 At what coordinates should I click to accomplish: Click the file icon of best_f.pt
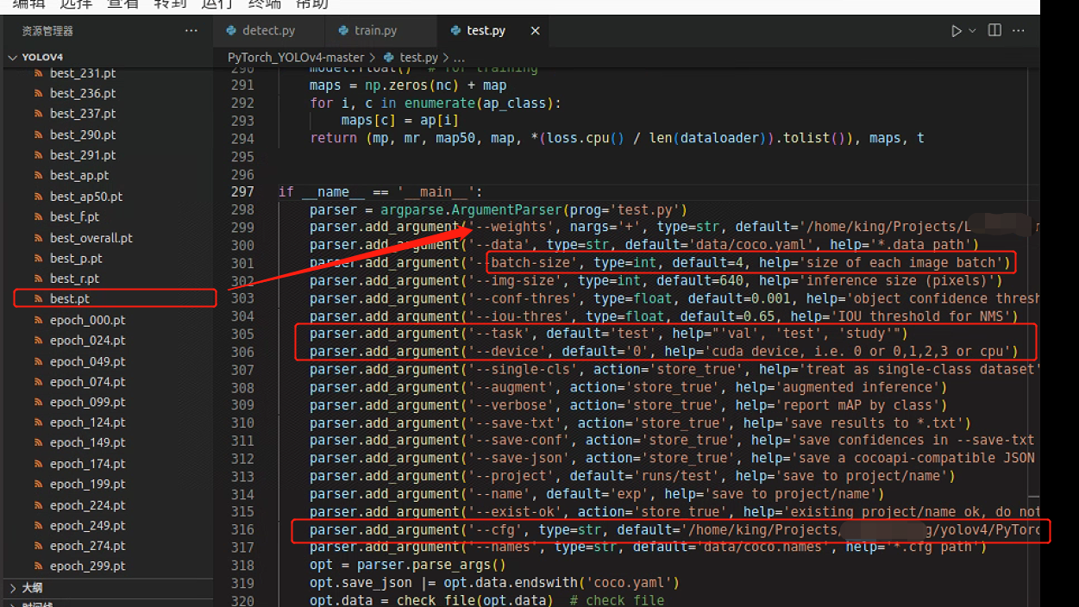coord(39,216)
